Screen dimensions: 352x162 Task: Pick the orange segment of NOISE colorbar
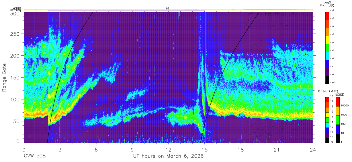click(x=338, y=111)
